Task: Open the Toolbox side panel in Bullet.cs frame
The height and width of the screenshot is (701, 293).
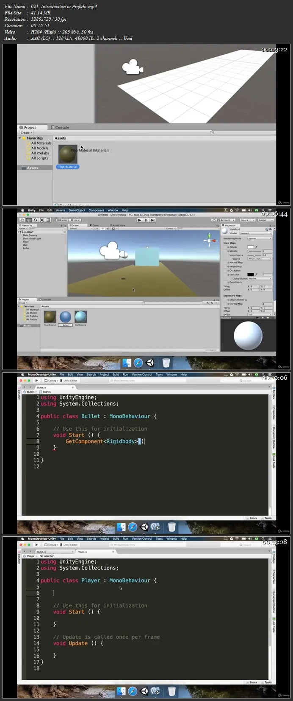Action: pos(274,393)
